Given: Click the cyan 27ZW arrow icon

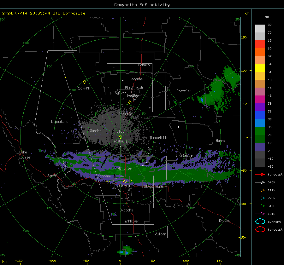Looking at the screenshot, I should click(x=260, y=198).
